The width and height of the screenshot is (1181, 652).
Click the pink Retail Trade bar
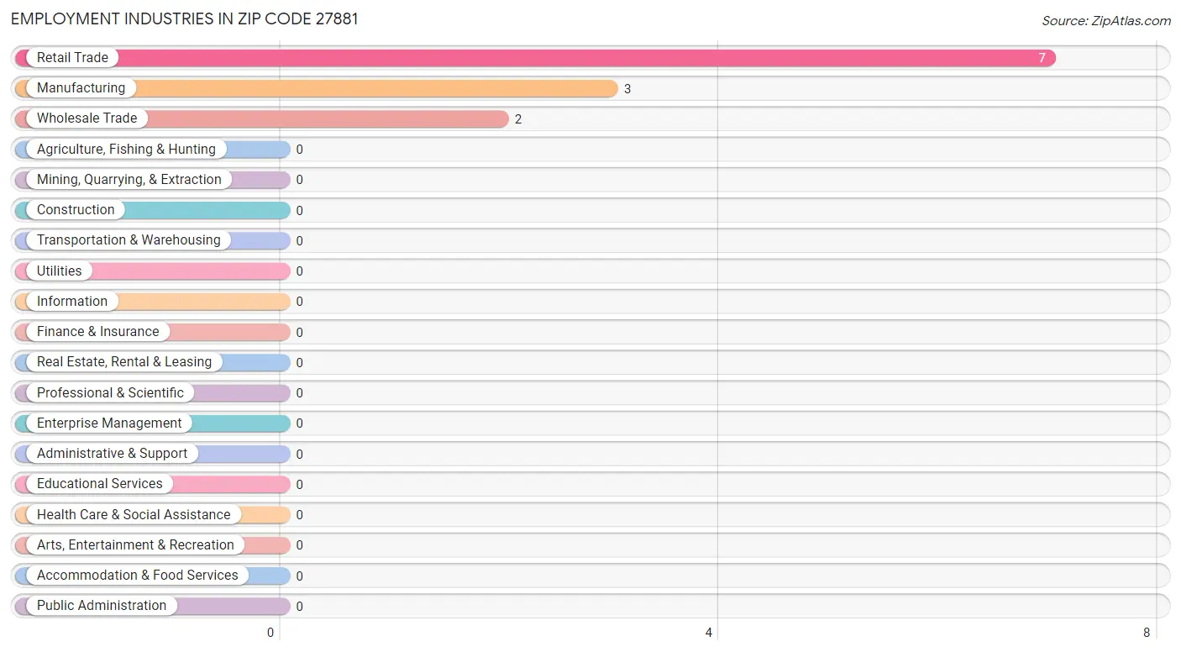[x=535, y=58]
